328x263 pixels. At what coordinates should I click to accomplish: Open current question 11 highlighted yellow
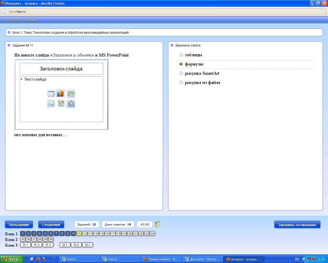79,233
